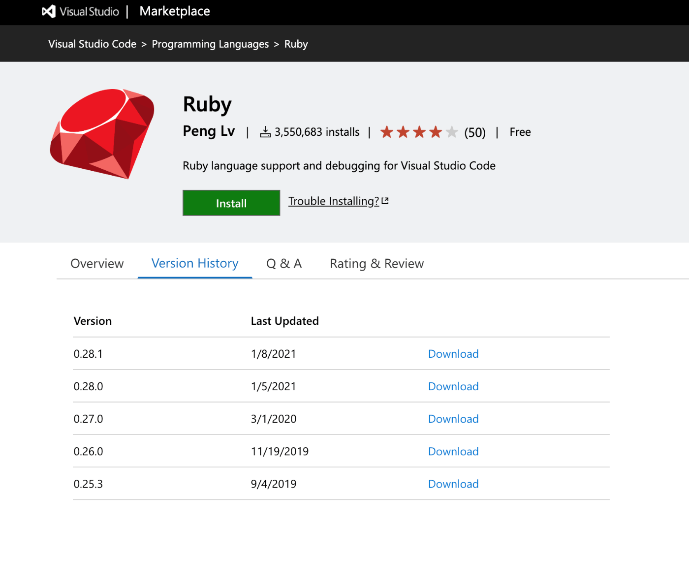
Task: Click the first star in the rating
Action: [x=387, y=131]
